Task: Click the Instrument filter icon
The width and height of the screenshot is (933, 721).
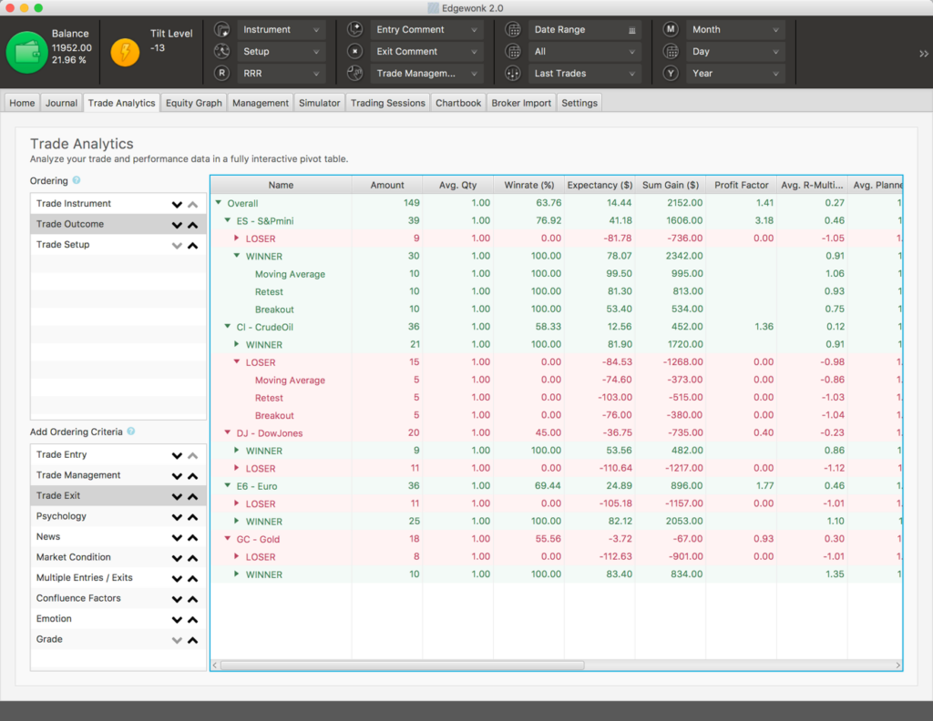Action: [x=220, y=28]
